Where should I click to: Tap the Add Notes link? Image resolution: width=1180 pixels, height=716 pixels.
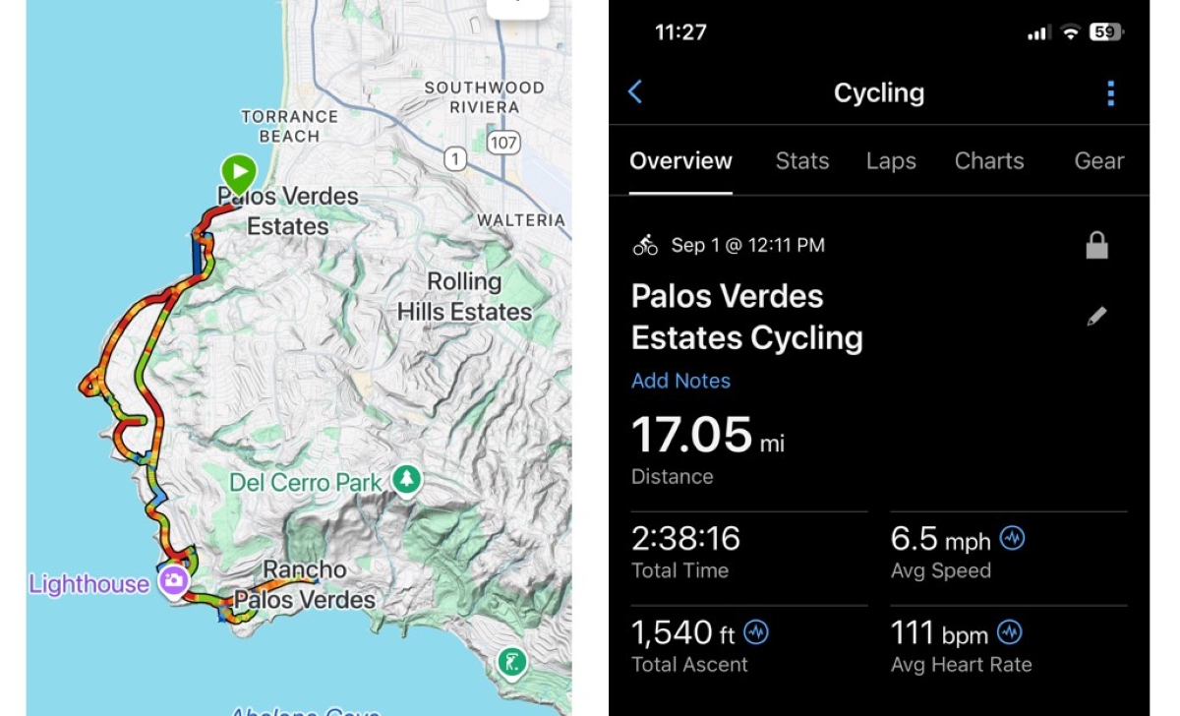pyautogui.click(x=680, y=381)
